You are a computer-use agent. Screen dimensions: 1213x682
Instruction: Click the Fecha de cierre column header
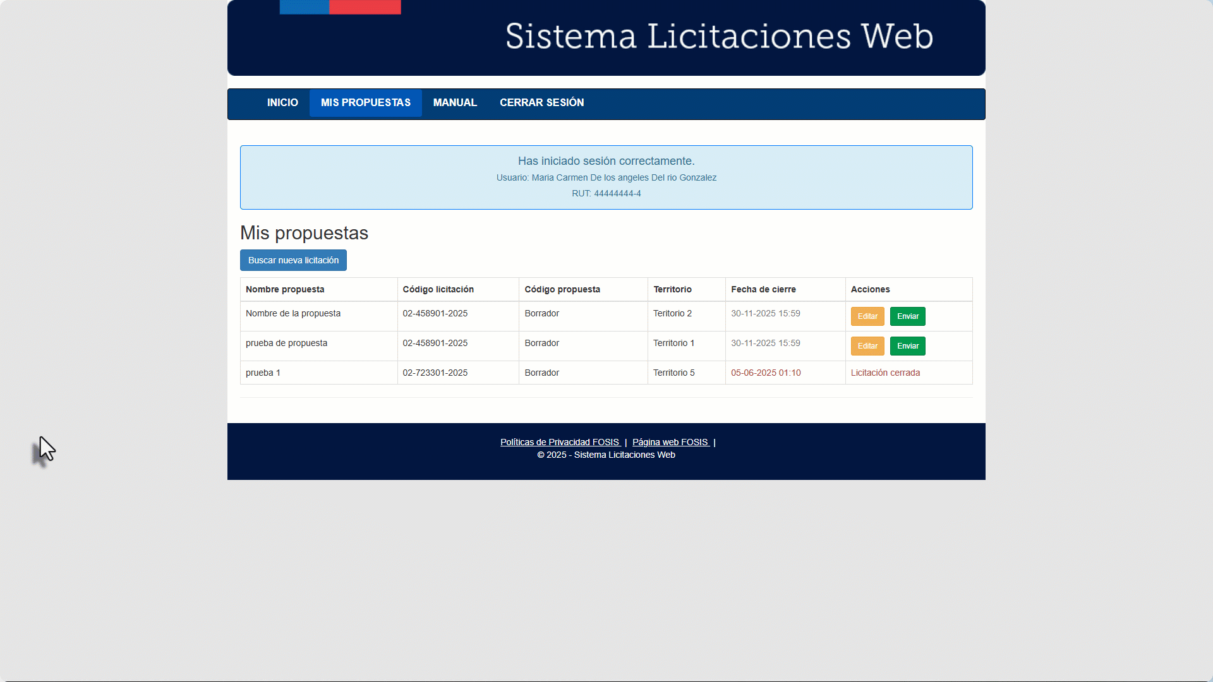(x=763, y=289)
